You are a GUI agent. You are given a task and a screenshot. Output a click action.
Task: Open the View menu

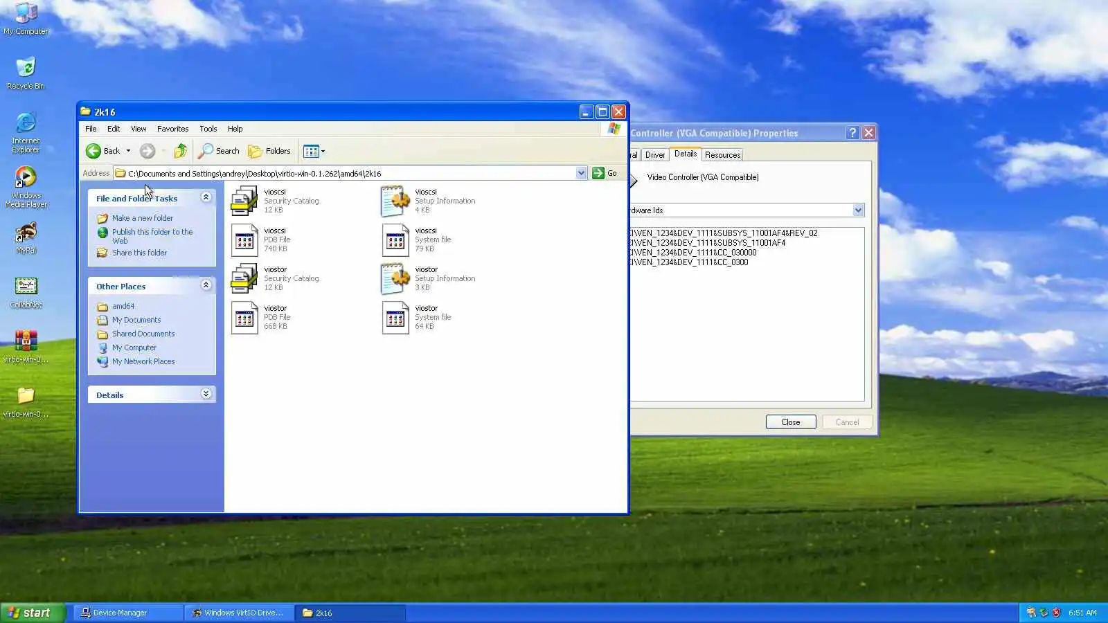[x=138, y=129]
